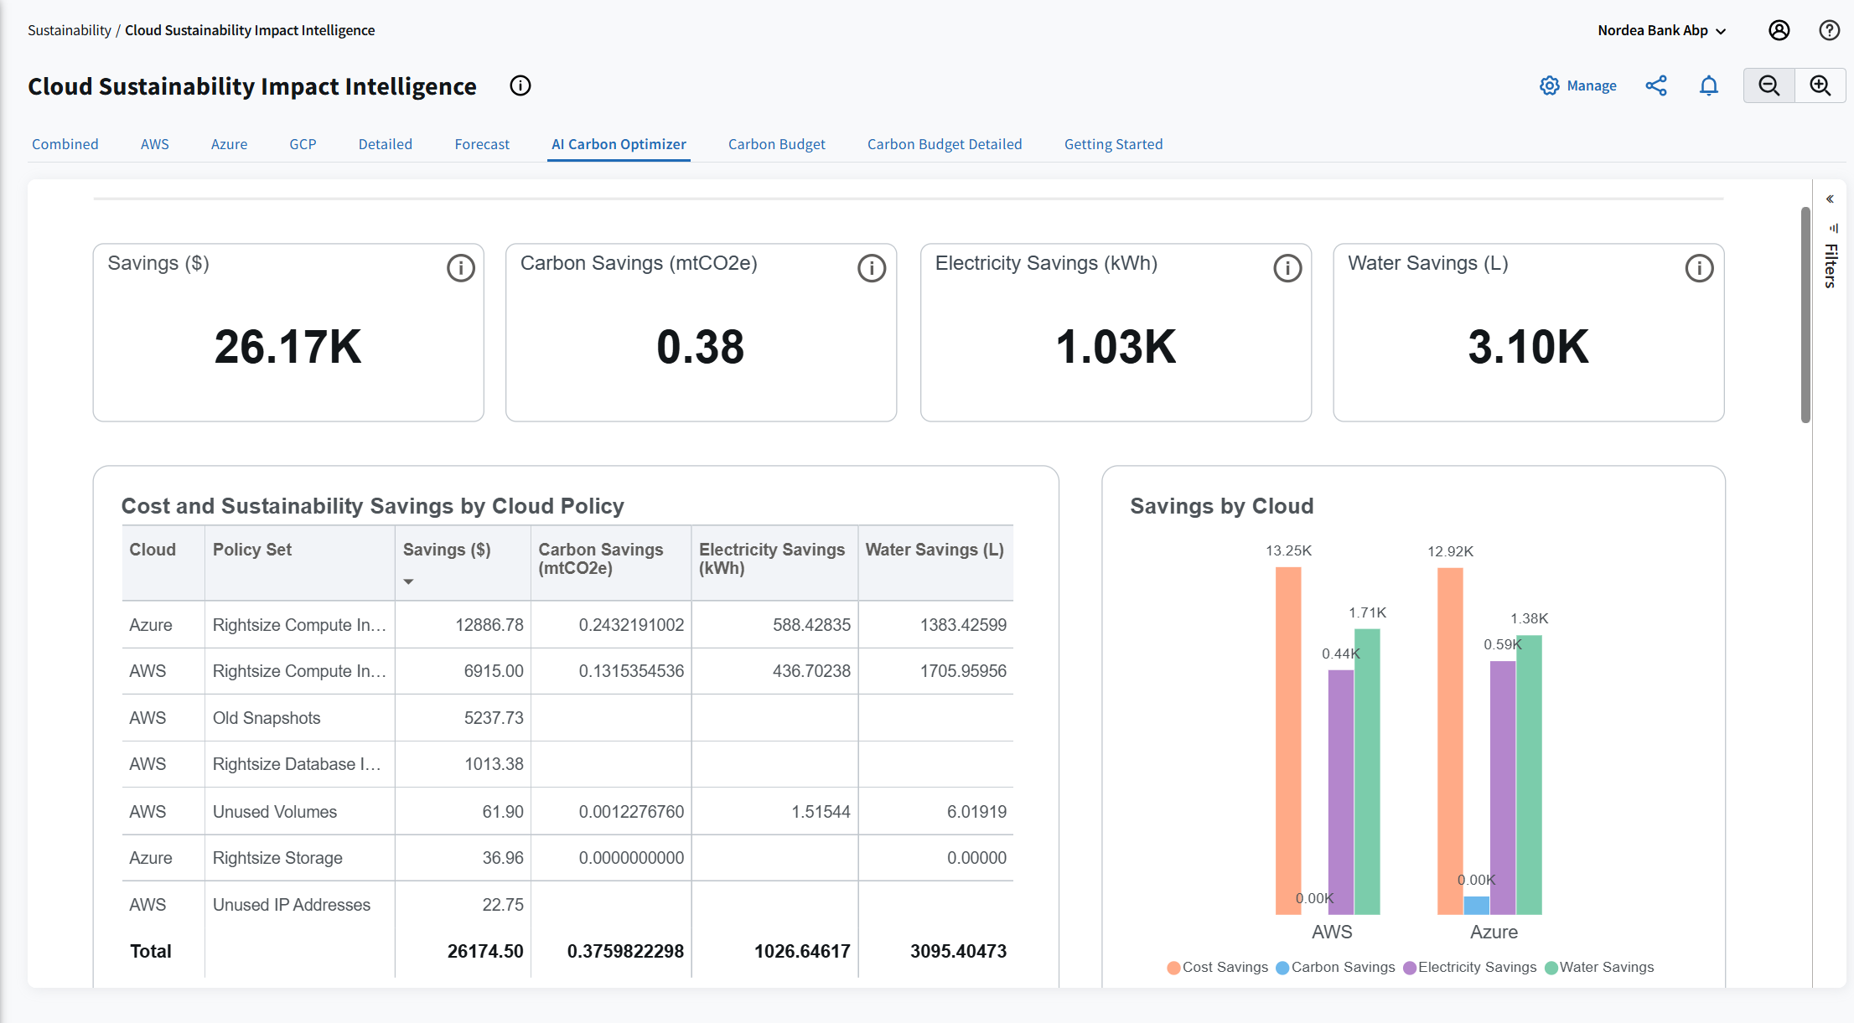Image resolution: width=1854 pixels, height=1023 pixels.
Task: Show info for Carbon Savings card
Action: (872, 268)
